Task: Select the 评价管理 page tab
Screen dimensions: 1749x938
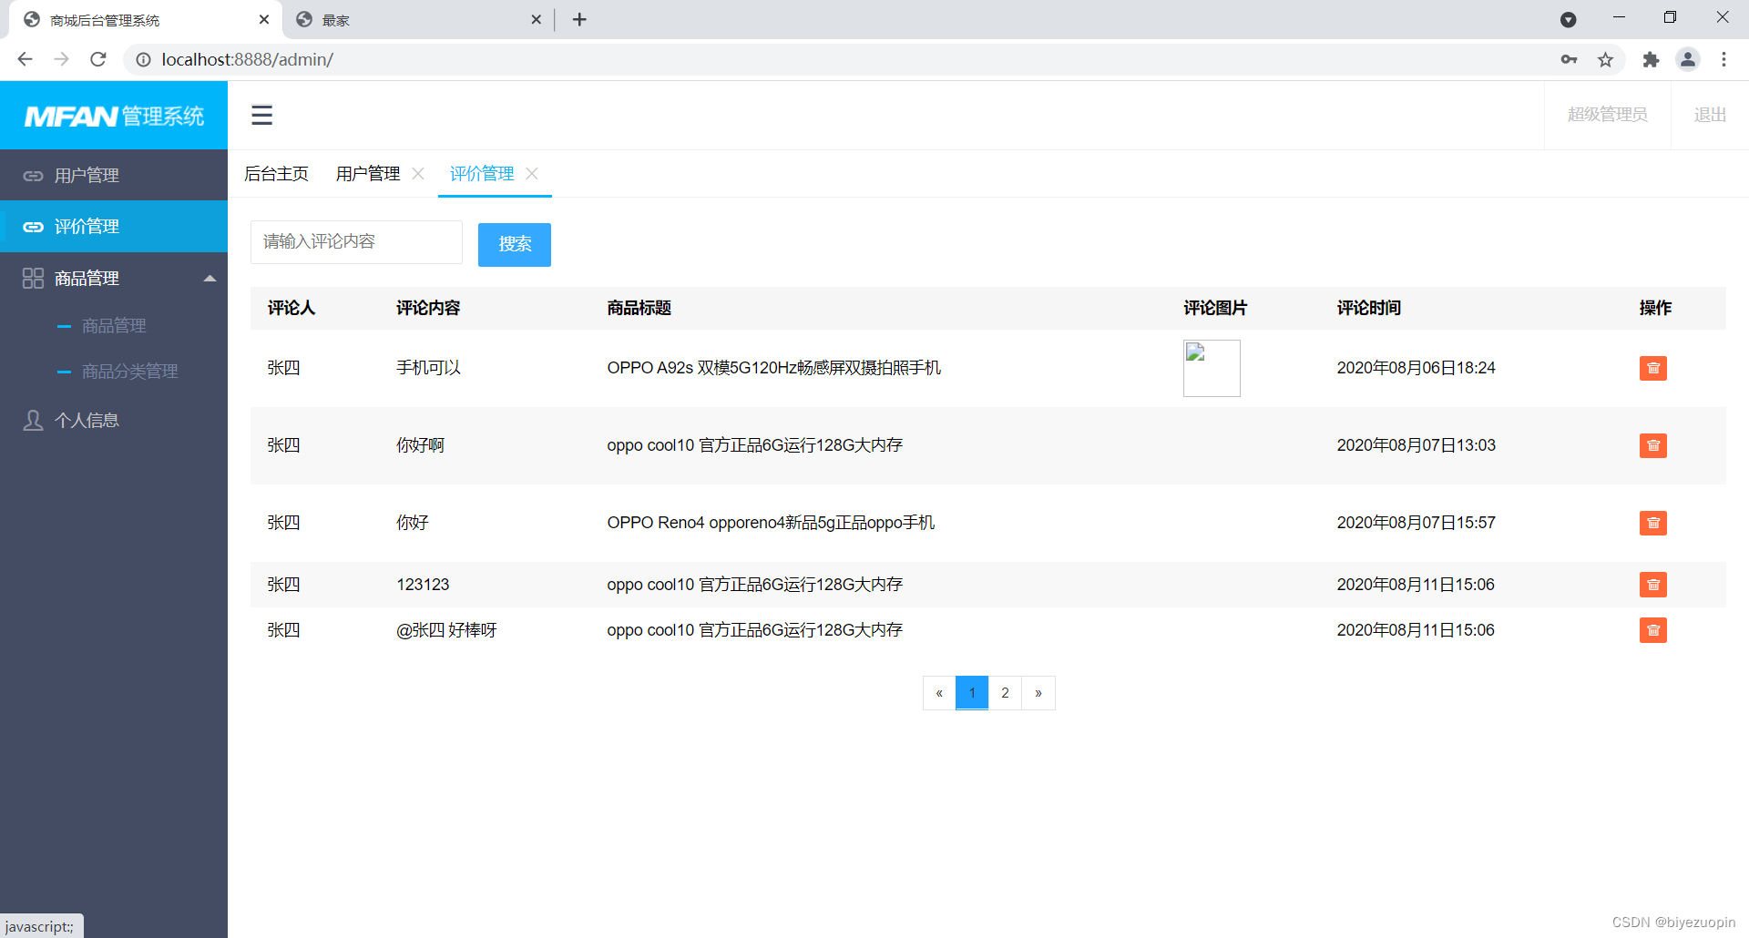Action: [x=482, y=173]
